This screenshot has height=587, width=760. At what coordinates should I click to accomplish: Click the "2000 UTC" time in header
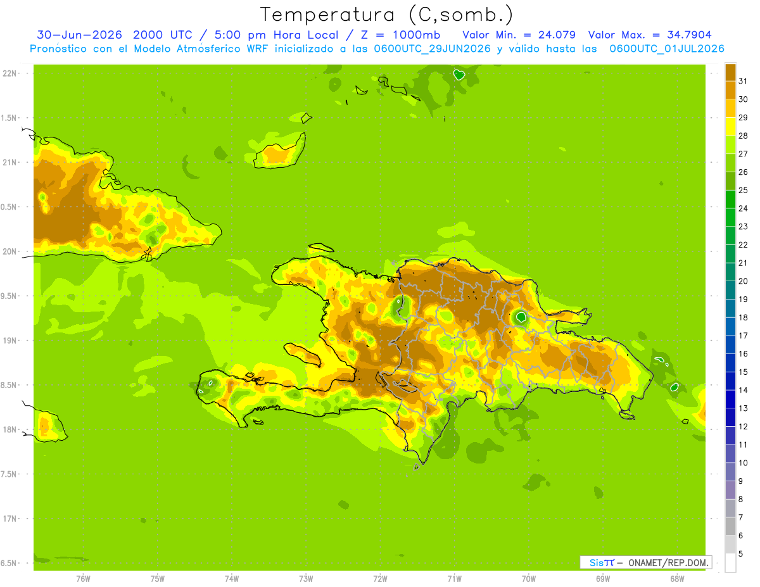(x=163, y=35)
